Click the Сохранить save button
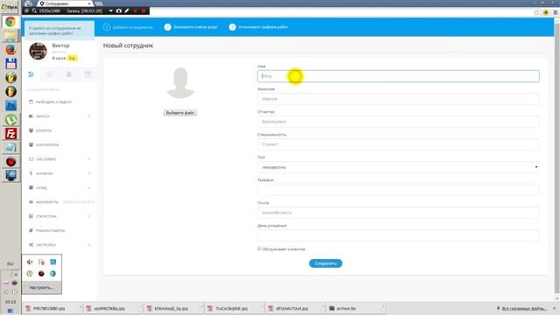The height and width of the screenshot is (315, 560). tap(325, 263)
